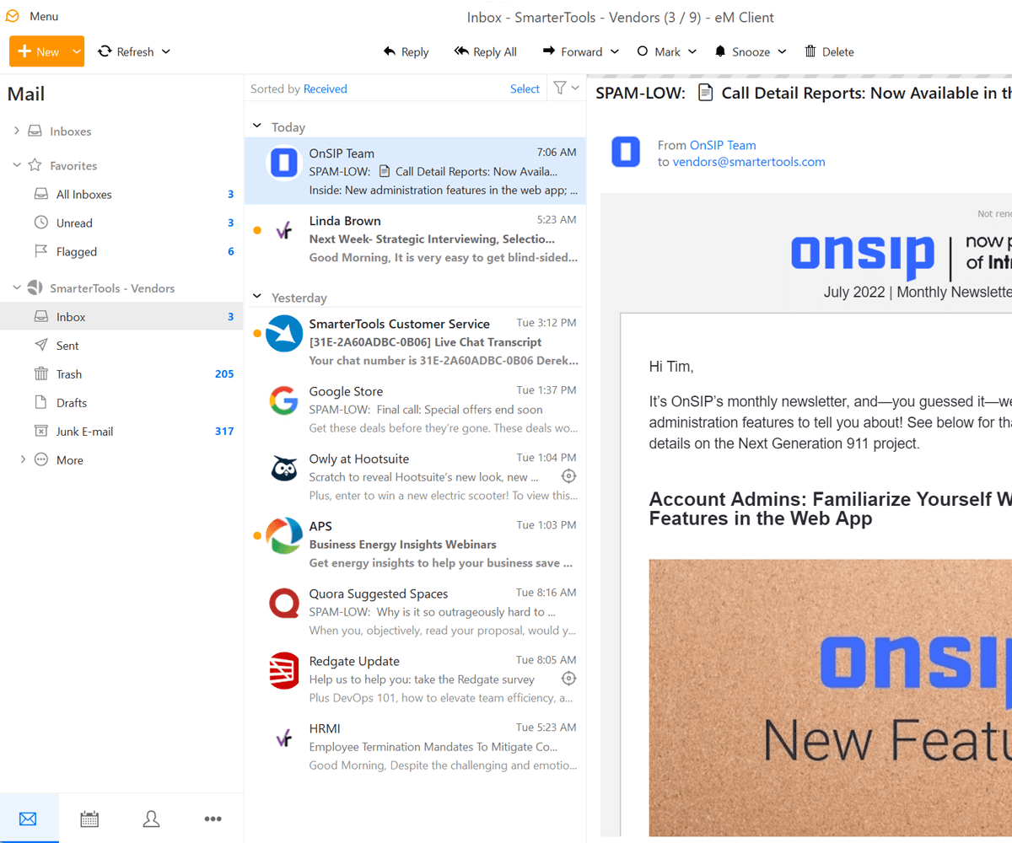Switch to the Calendar view
The height and width of the screenshot is (843, 1012).
(x=89, y=818)
